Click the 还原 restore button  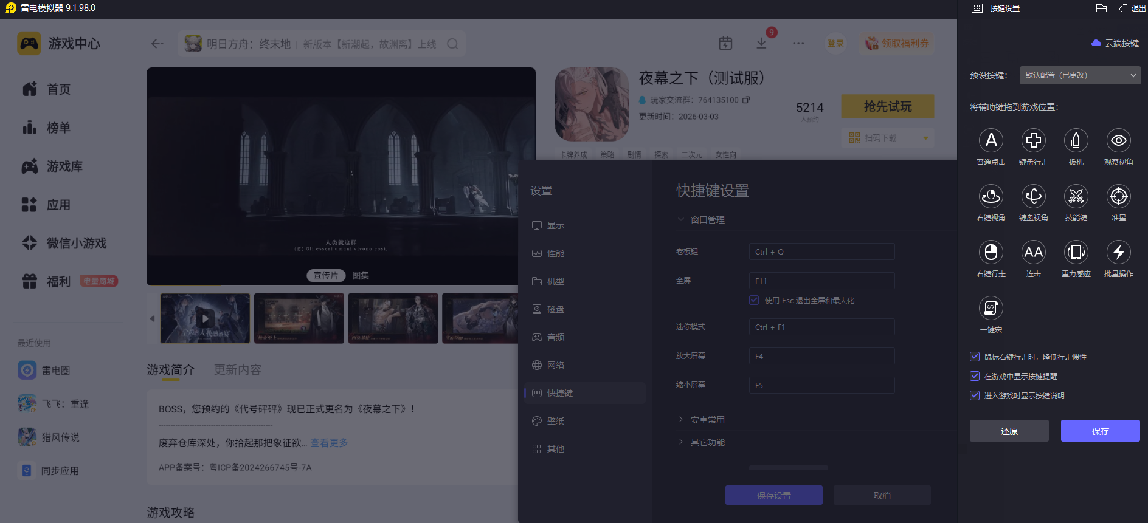(x=1009, y=431)
